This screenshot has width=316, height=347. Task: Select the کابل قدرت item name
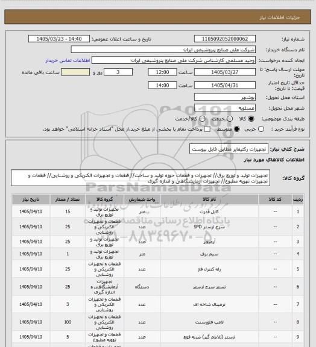tap(209, 212)
